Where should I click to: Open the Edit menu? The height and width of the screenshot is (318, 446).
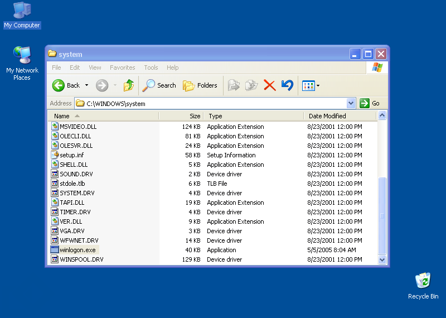(75, 68)
